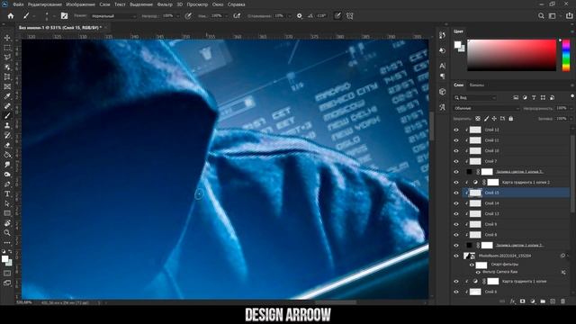This screenshot has width=576, height=324.
Task: Hide layer Слой 12
Action: 456,130
